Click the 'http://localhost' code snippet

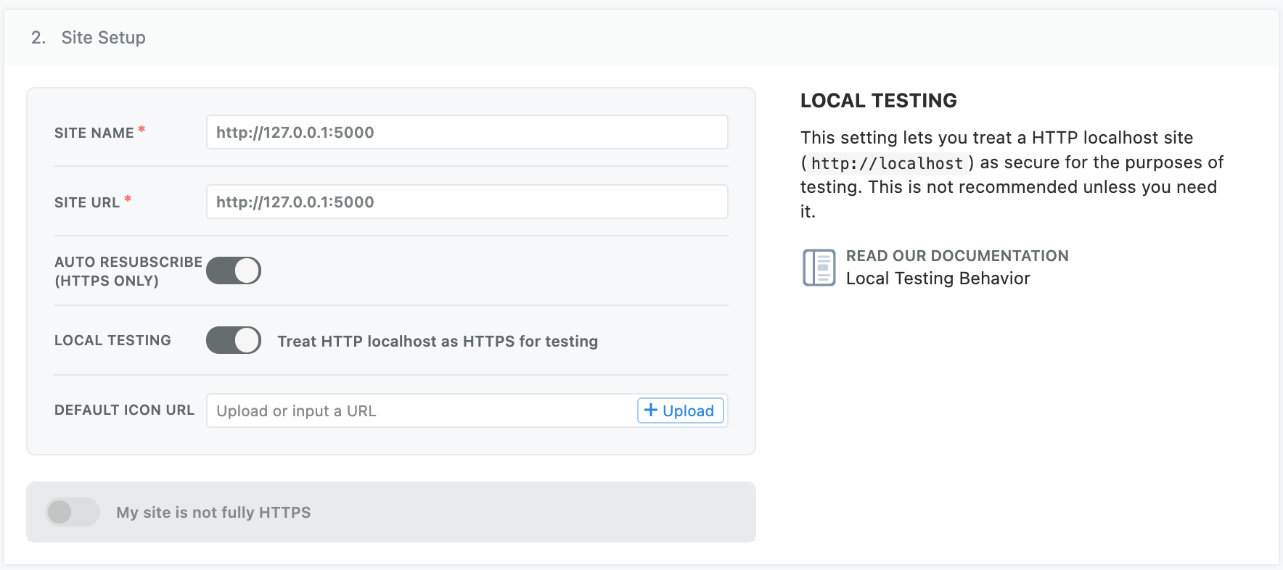coord(887,163)
